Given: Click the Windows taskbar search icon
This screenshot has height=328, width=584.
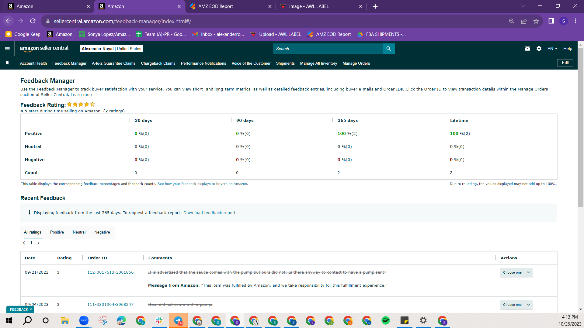Looking at the screenshot, I should pyautogui.click(x=27, y=320).
